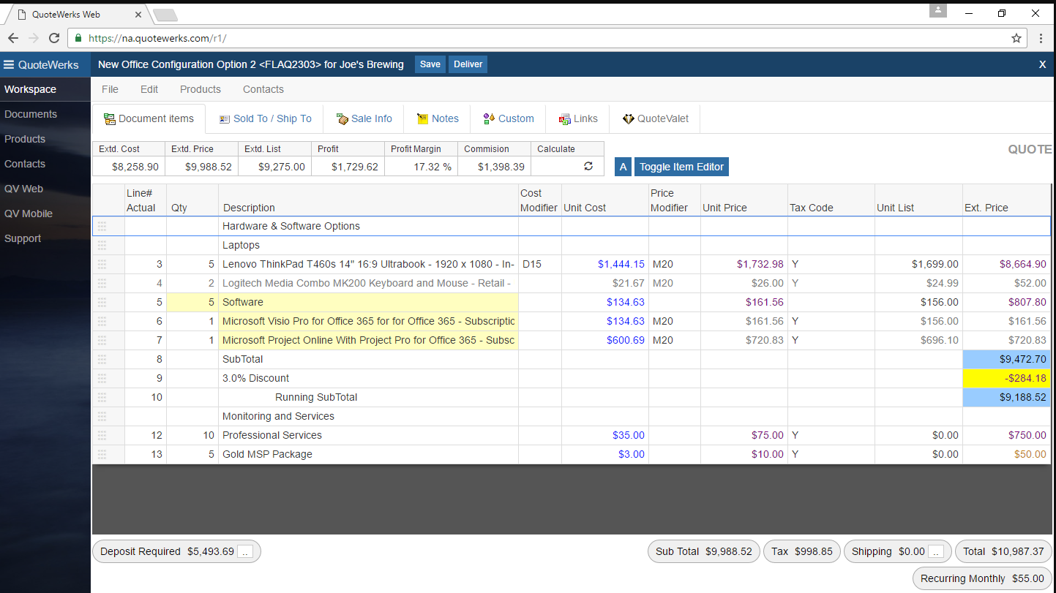Click the Recurring Monthly $55.00 pill

pos(982,578)
